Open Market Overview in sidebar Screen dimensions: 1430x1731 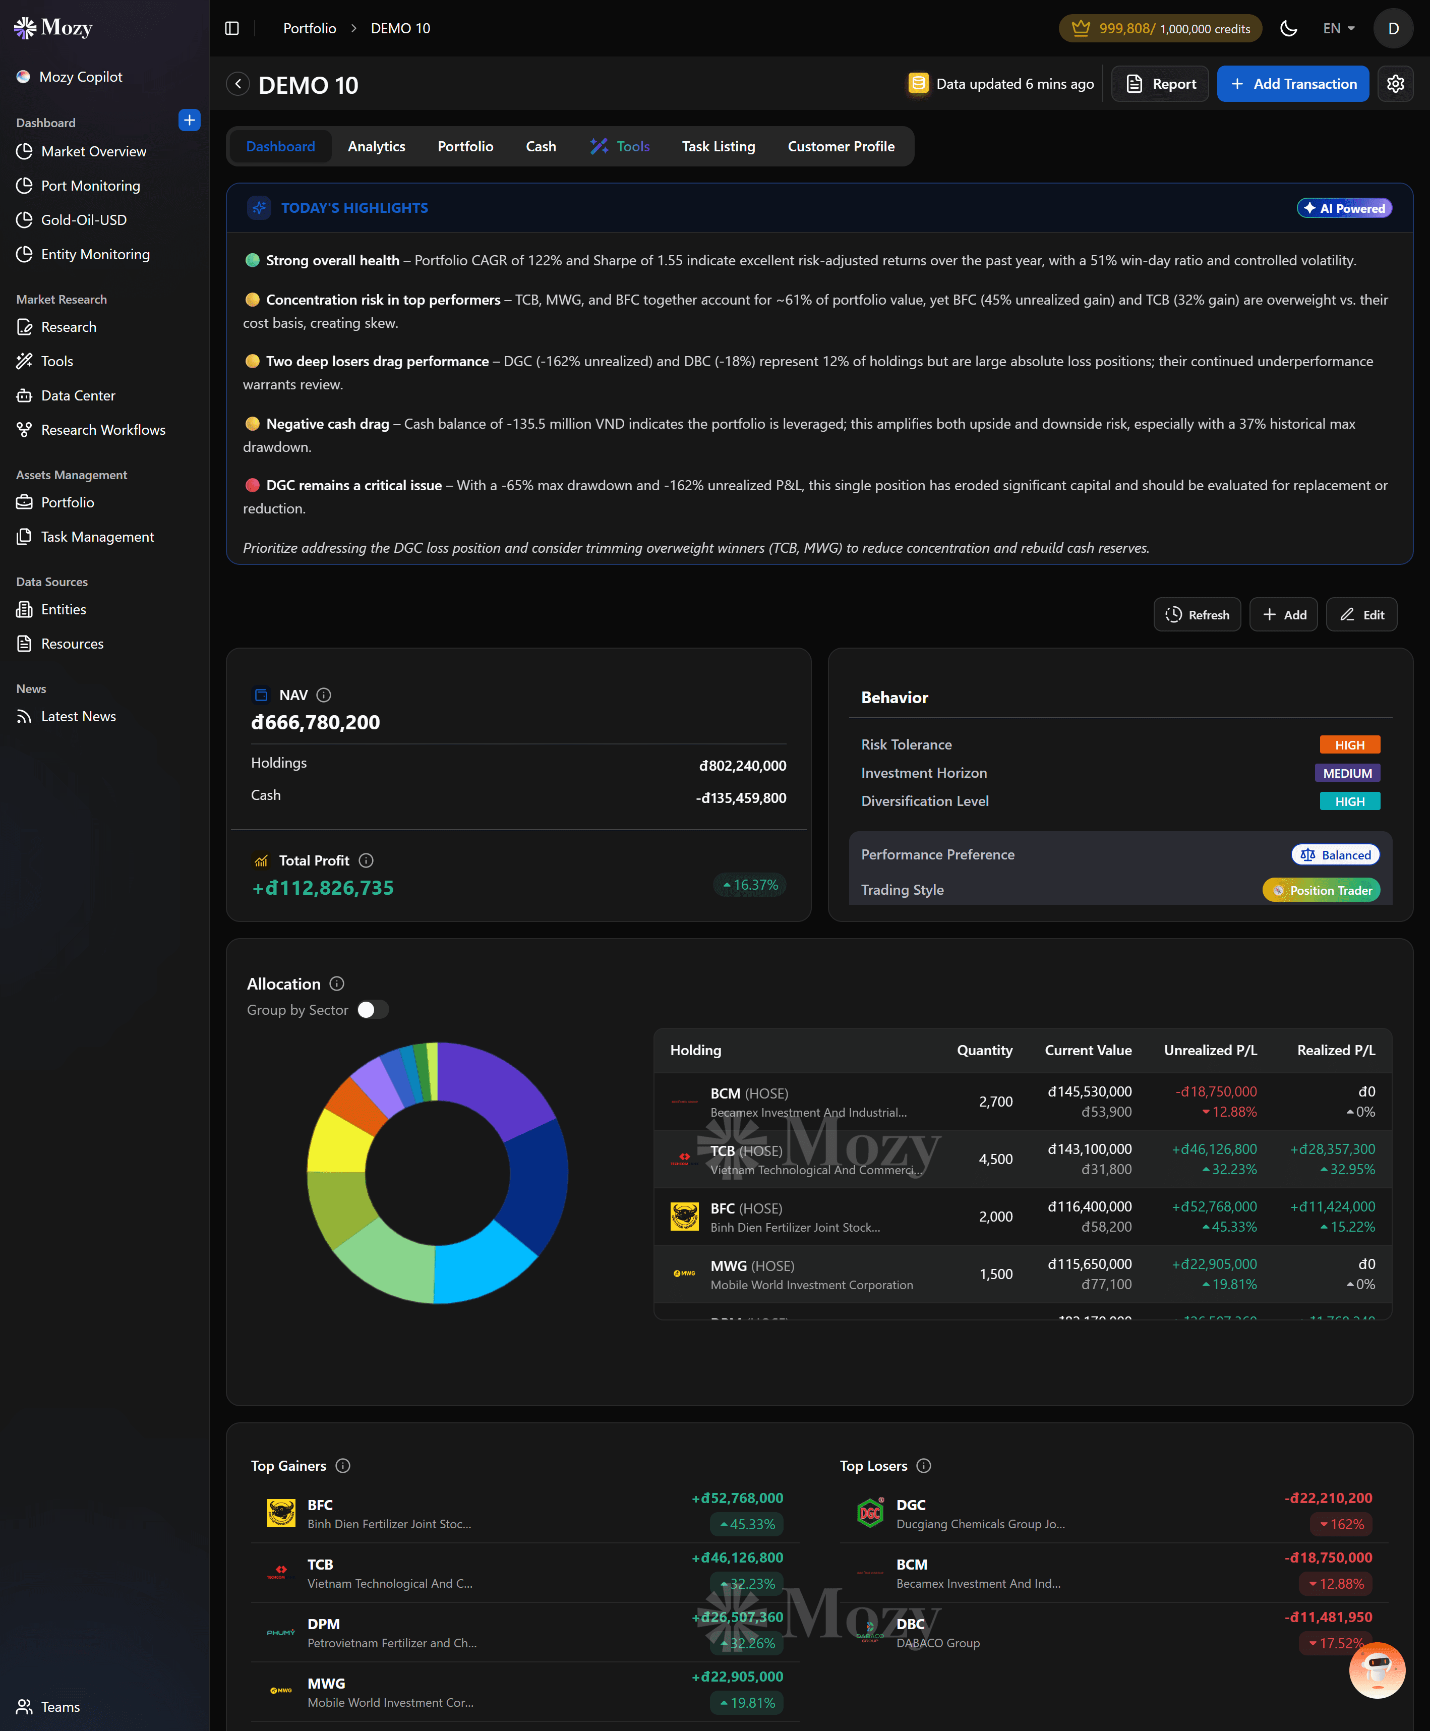click(93, 152)
